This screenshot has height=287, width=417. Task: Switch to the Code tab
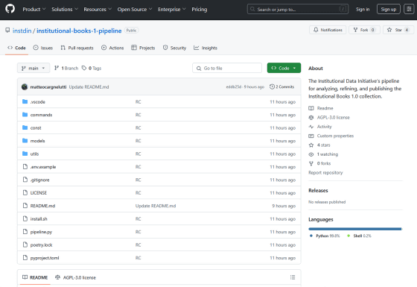[16, 48]
